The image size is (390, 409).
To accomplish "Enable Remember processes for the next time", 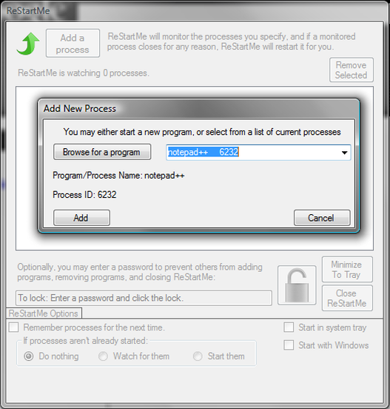I will click(13, 327).
